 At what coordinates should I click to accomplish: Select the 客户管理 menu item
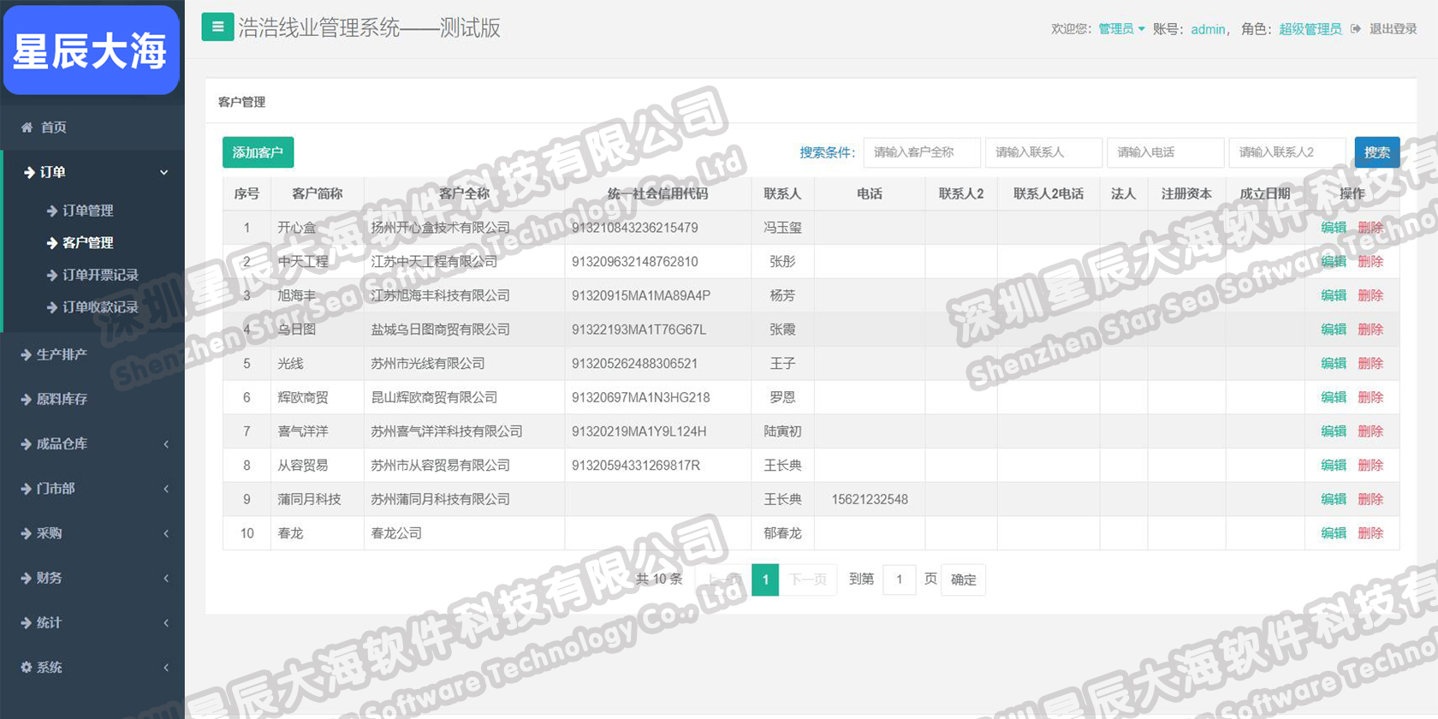point(87,243)
